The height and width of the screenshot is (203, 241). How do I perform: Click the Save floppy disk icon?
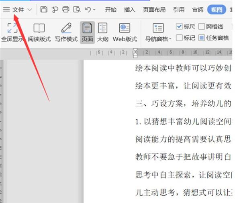(44, 9)
